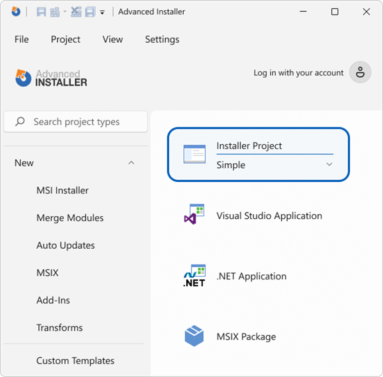Open the Project menu
This screenshot has height=377, width=383.
pos(66,40)
